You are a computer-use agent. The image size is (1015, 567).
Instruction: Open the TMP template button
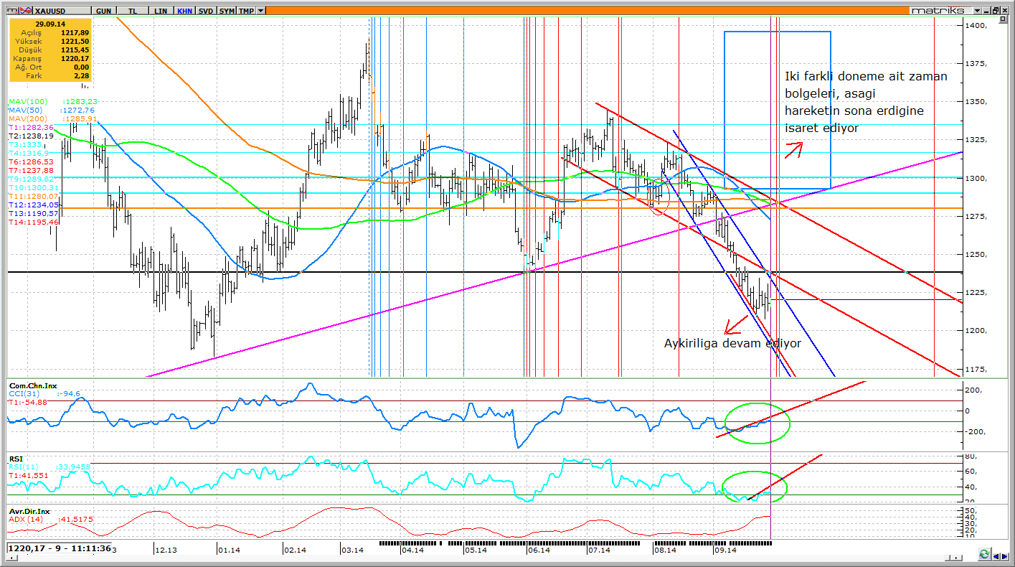tap(246, 11)
